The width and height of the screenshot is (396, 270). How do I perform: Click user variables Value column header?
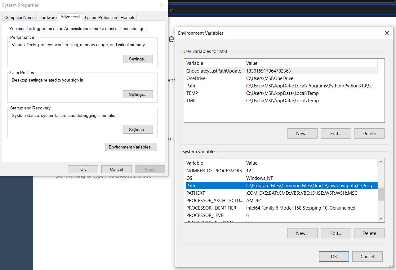(311, 63)
